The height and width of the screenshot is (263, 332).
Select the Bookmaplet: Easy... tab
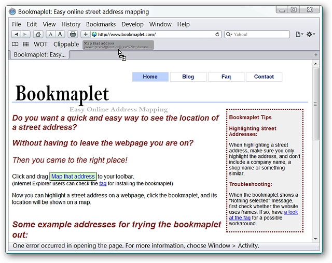[40, 55]
